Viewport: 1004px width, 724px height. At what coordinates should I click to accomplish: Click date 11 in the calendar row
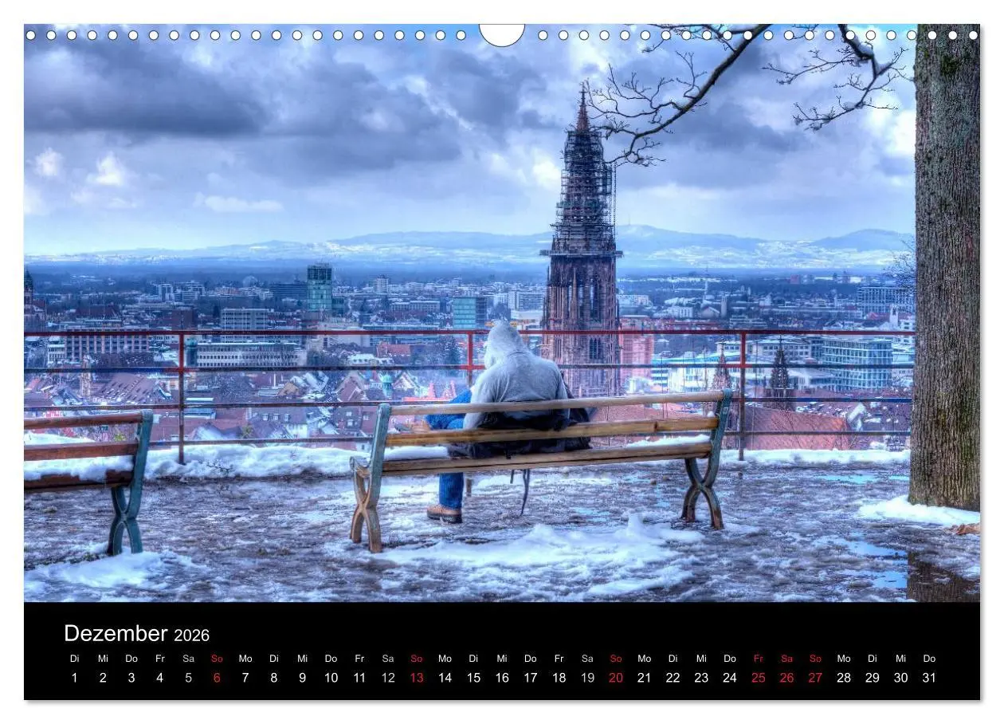tap(359, 678)
